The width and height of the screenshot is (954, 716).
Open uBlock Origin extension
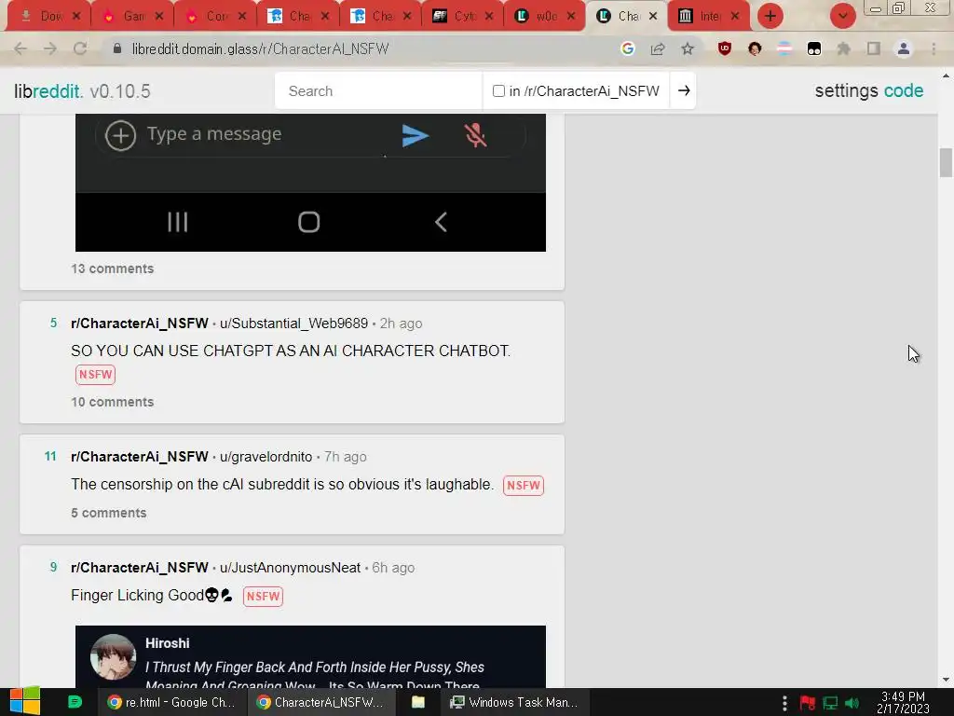(724, 48)
